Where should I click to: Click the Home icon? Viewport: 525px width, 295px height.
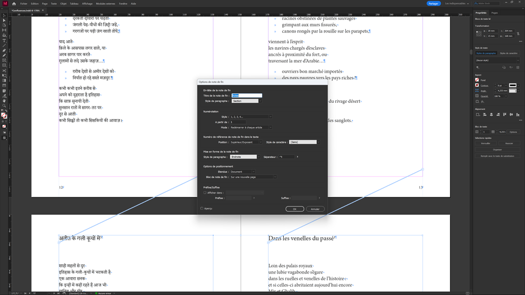pos(14,4)
